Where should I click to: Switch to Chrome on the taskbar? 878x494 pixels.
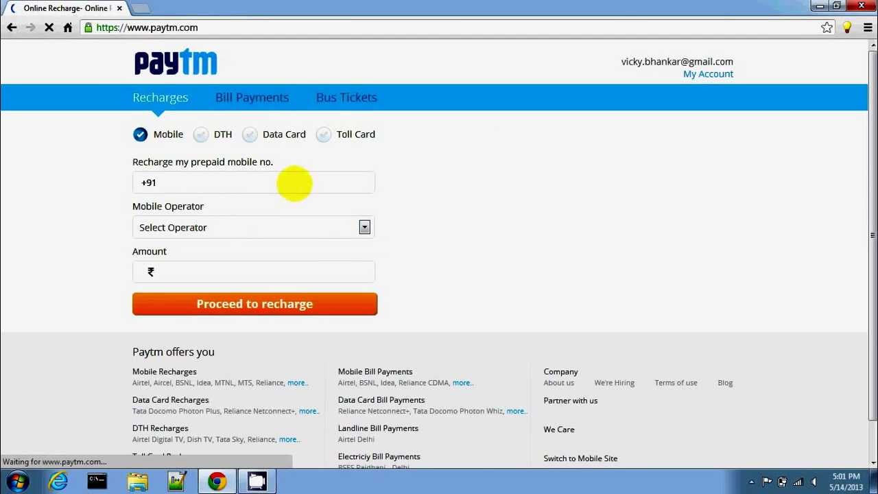(217, 482)
